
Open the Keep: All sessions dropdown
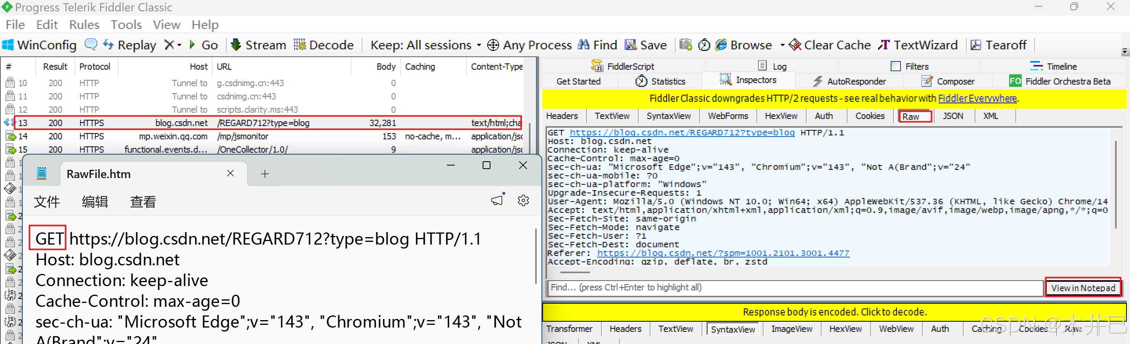point(425,45)
